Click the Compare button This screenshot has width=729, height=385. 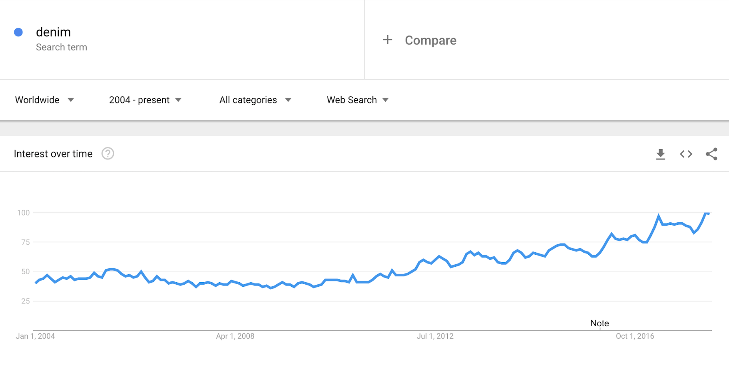click(x=430, y=40)
